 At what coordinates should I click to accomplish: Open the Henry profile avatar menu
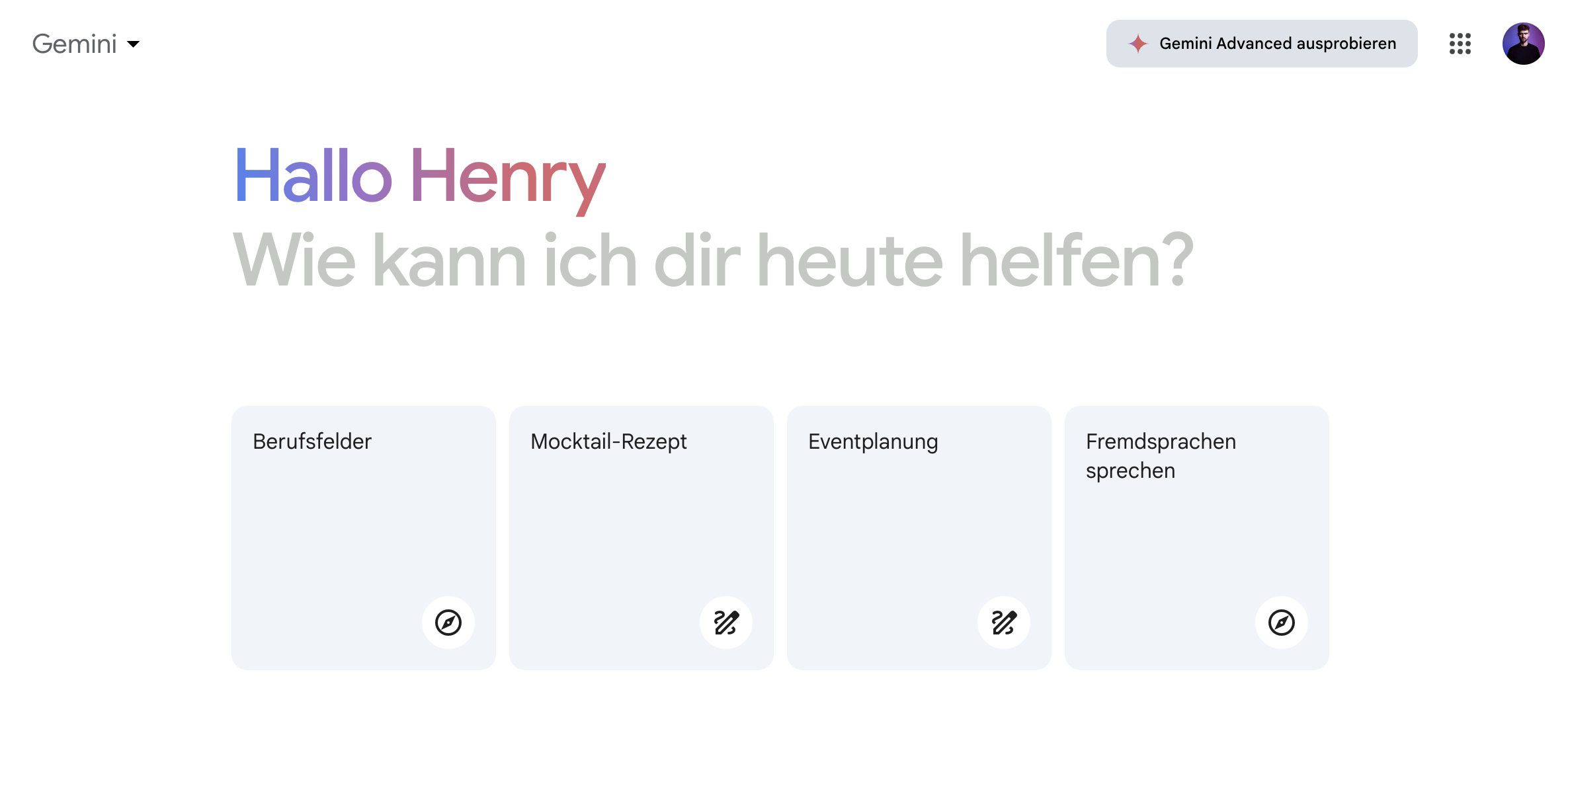[x=1523, y=44]
